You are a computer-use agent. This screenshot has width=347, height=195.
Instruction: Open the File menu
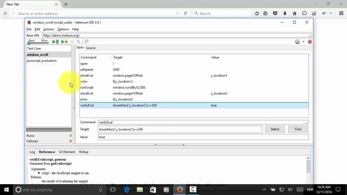29,29
